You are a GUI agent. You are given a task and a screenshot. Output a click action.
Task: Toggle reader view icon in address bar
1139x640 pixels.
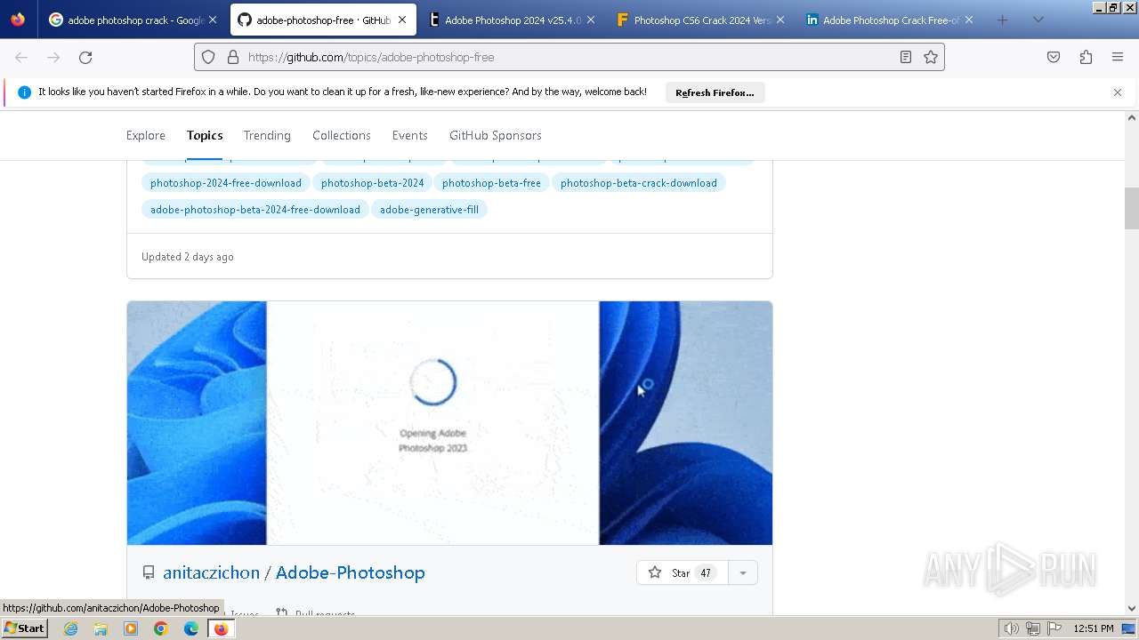[905, 57]
